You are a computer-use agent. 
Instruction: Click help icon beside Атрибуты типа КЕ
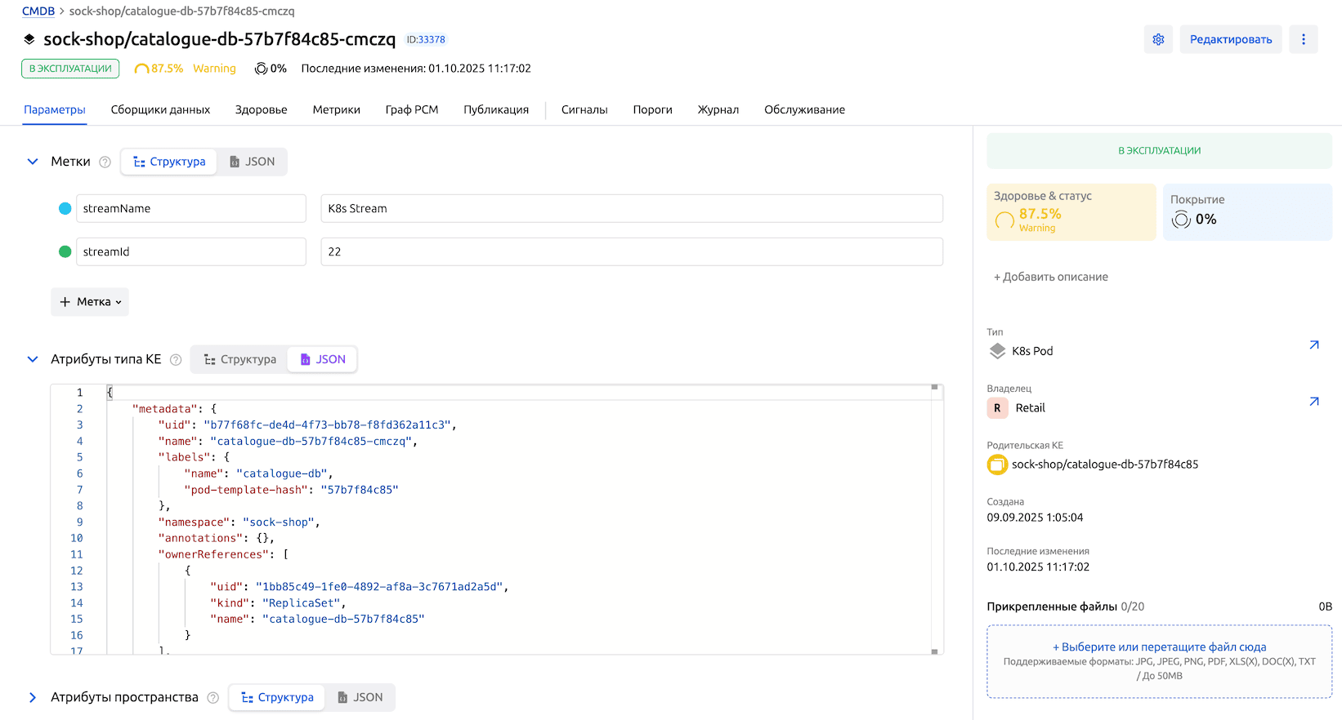point(175,359)
